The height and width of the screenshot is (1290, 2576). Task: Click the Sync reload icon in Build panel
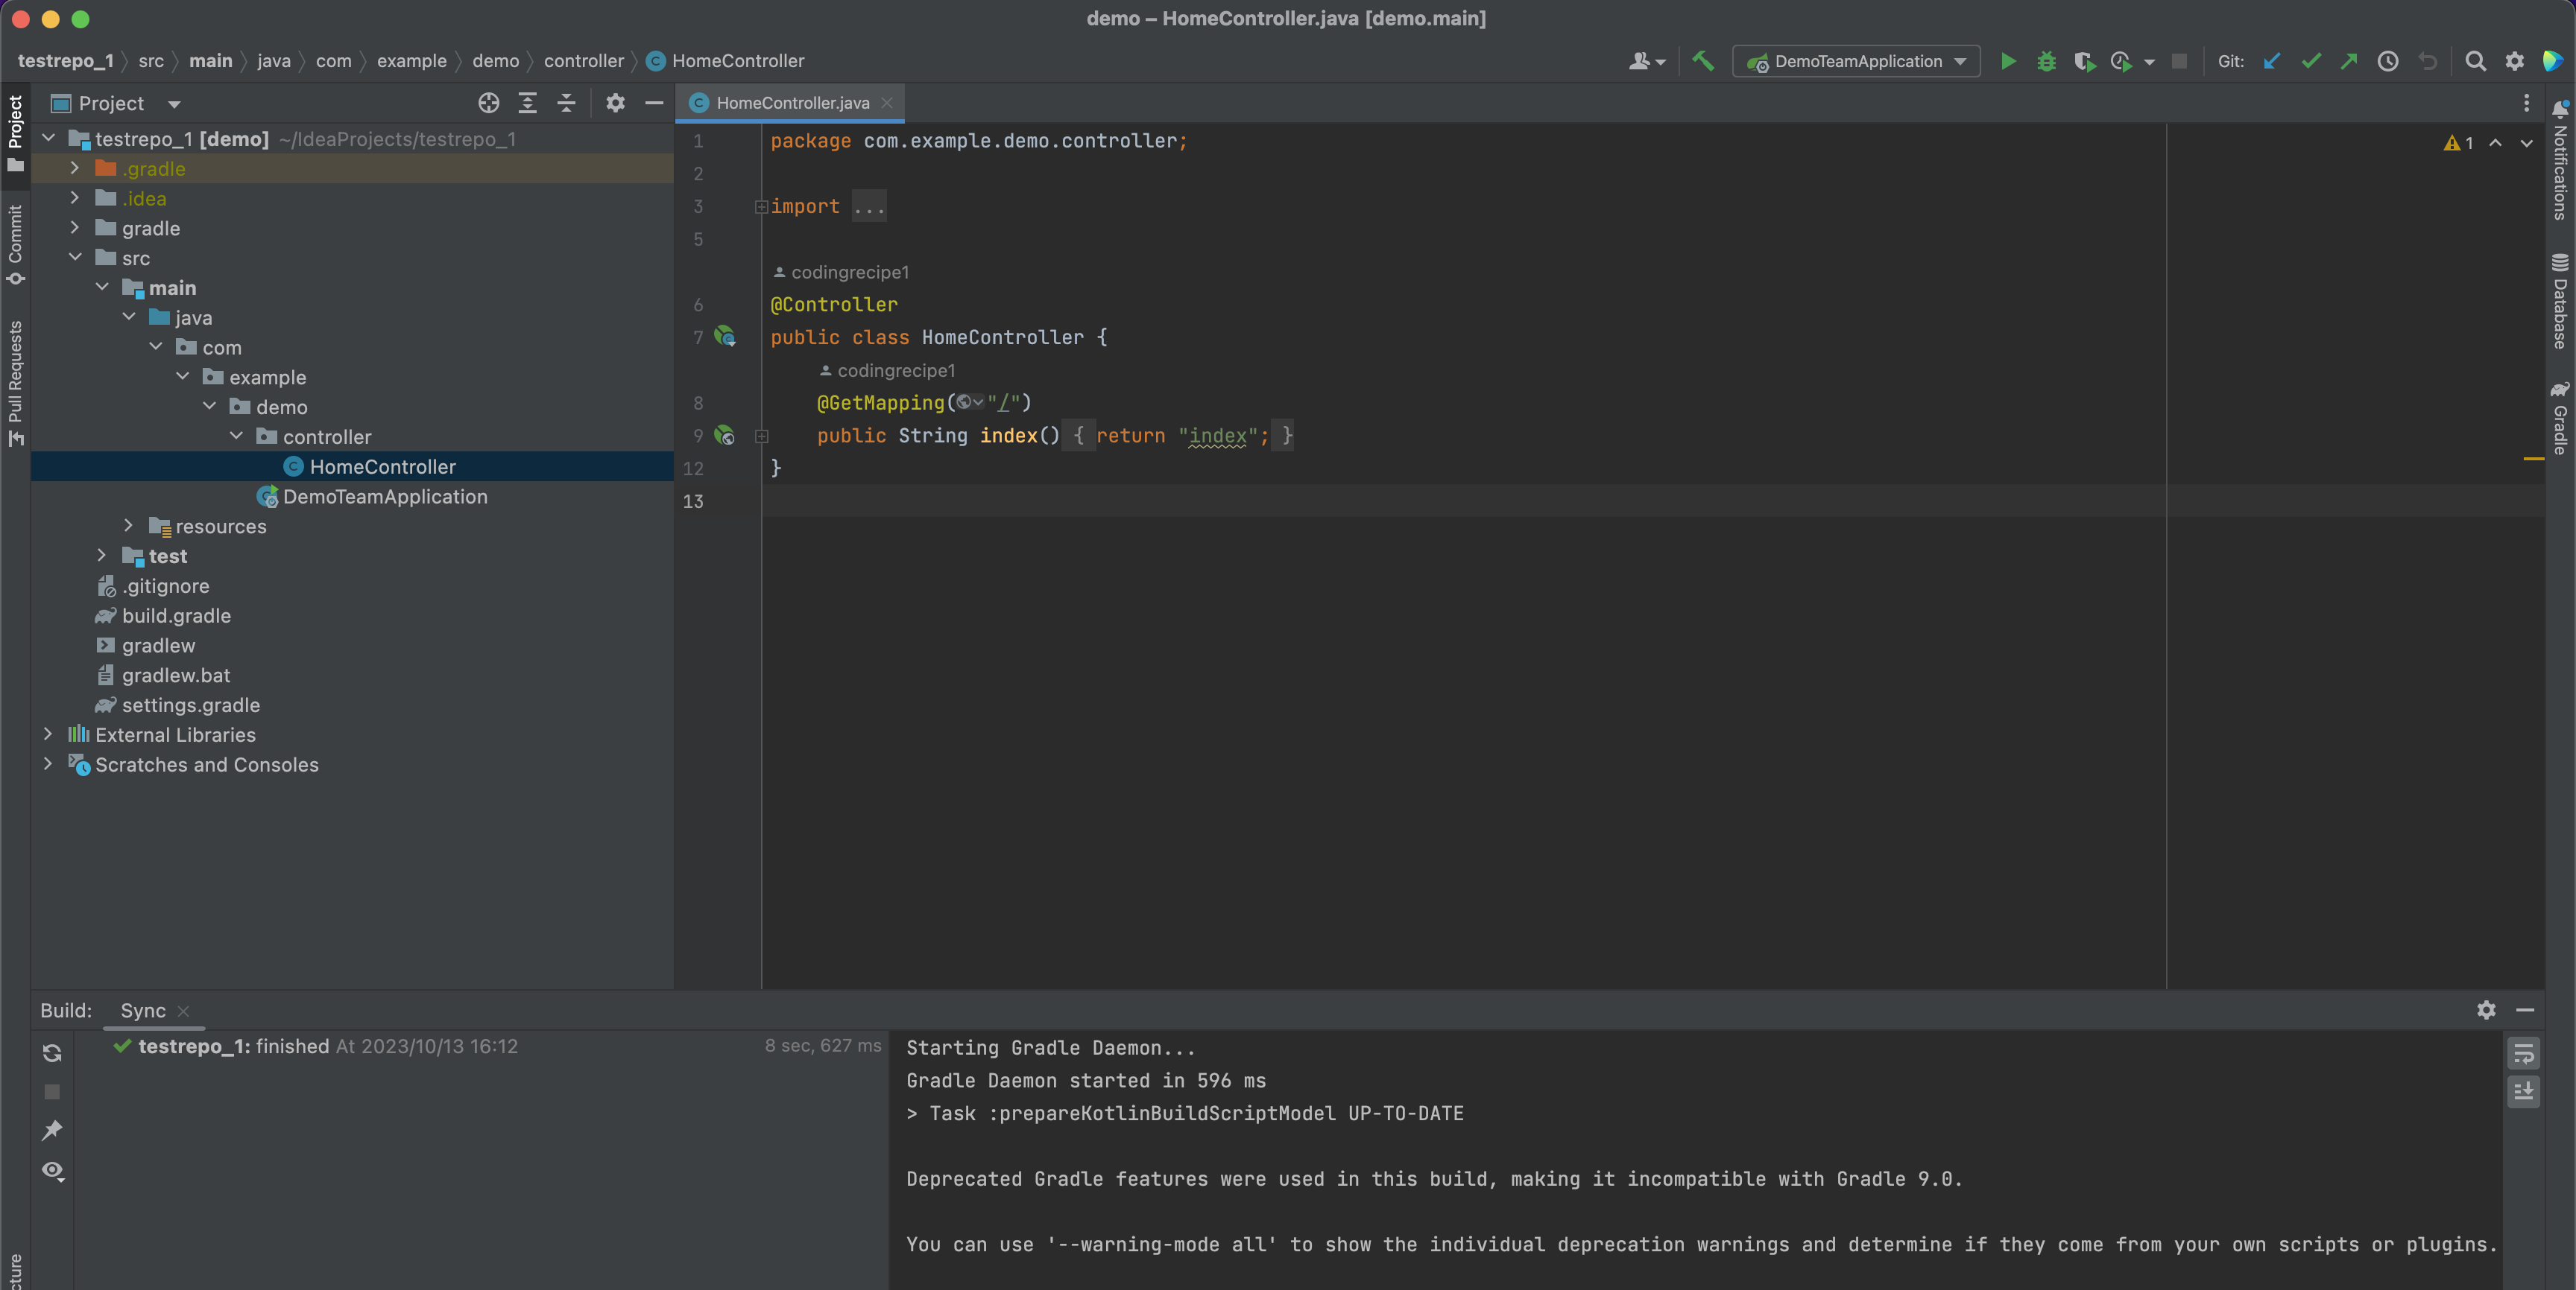click(52, 1053)
